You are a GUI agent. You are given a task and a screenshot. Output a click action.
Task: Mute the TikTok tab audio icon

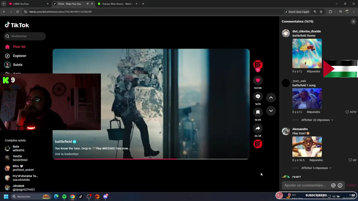pyautogui.click(x=88, y=4)
